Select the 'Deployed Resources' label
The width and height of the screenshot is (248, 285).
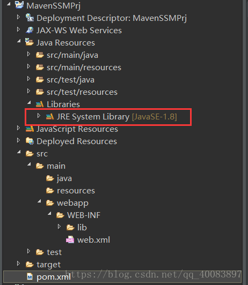click(77, 141)
